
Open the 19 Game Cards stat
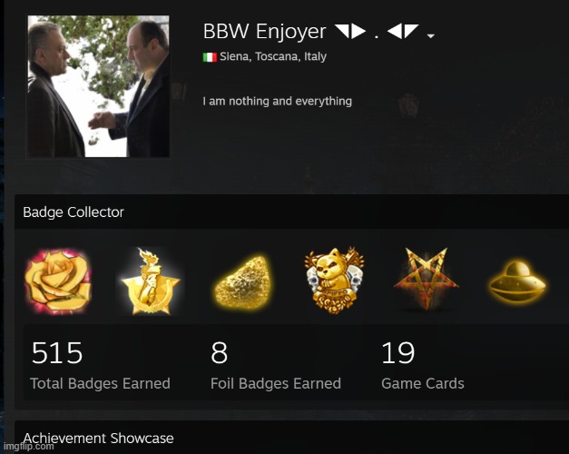coord(423,365)
